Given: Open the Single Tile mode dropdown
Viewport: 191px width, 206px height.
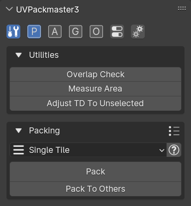Looking at the screenshot, I should pos(88,150).
